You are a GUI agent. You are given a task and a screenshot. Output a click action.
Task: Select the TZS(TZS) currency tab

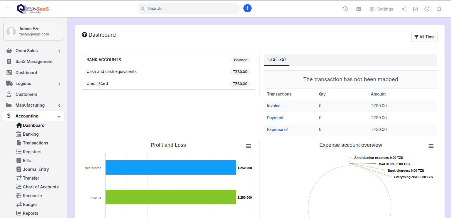(277, 59)
